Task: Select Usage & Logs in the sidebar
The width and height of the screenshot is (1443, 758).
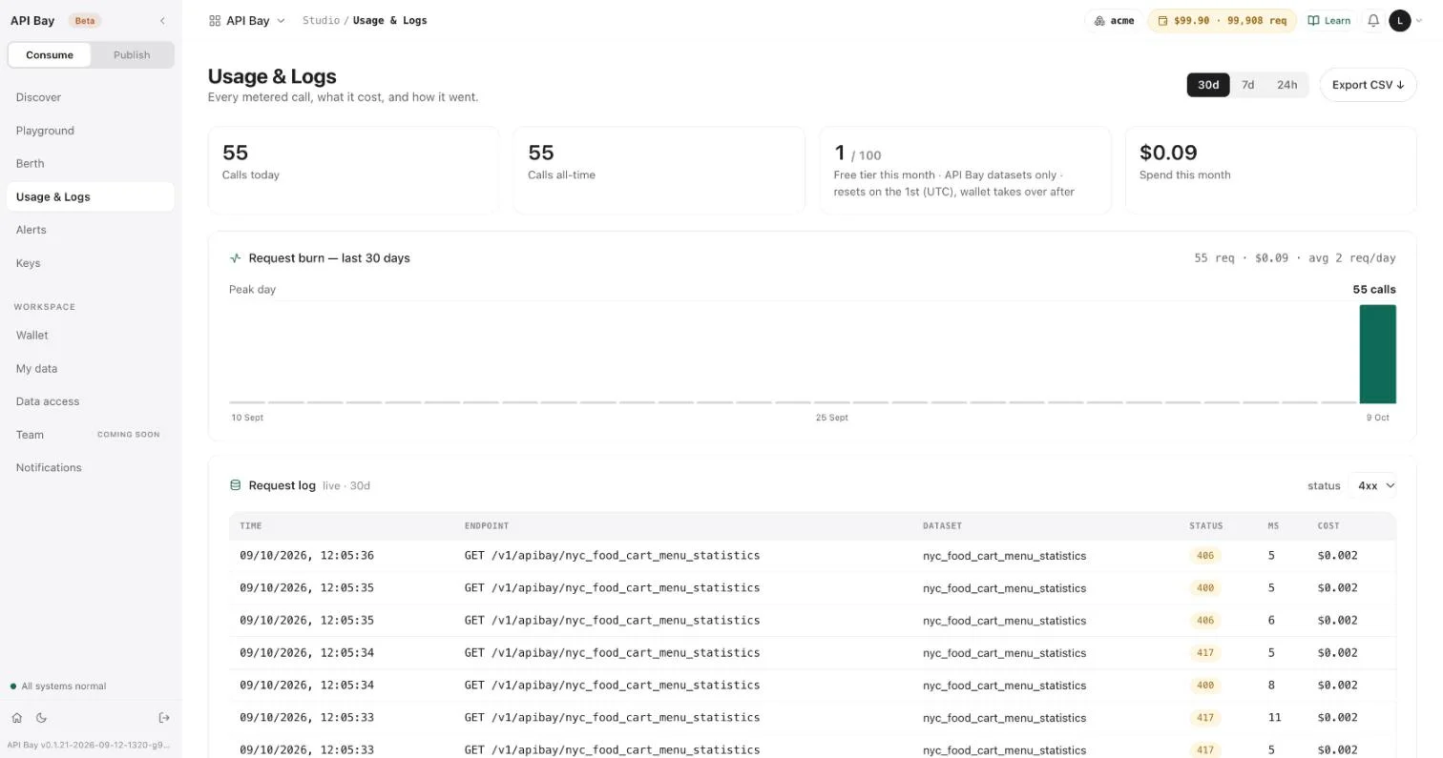Action: coord(90,197)
